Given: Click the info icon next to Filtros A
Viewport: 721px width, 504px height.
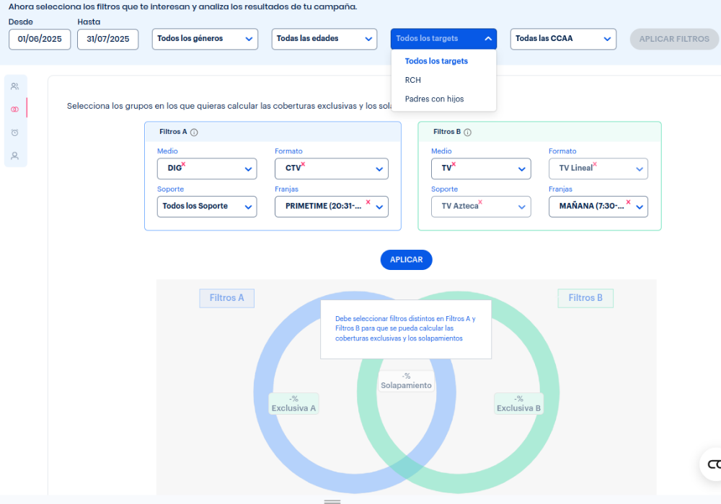Looking at the screenshot, I should coord(194,132).
